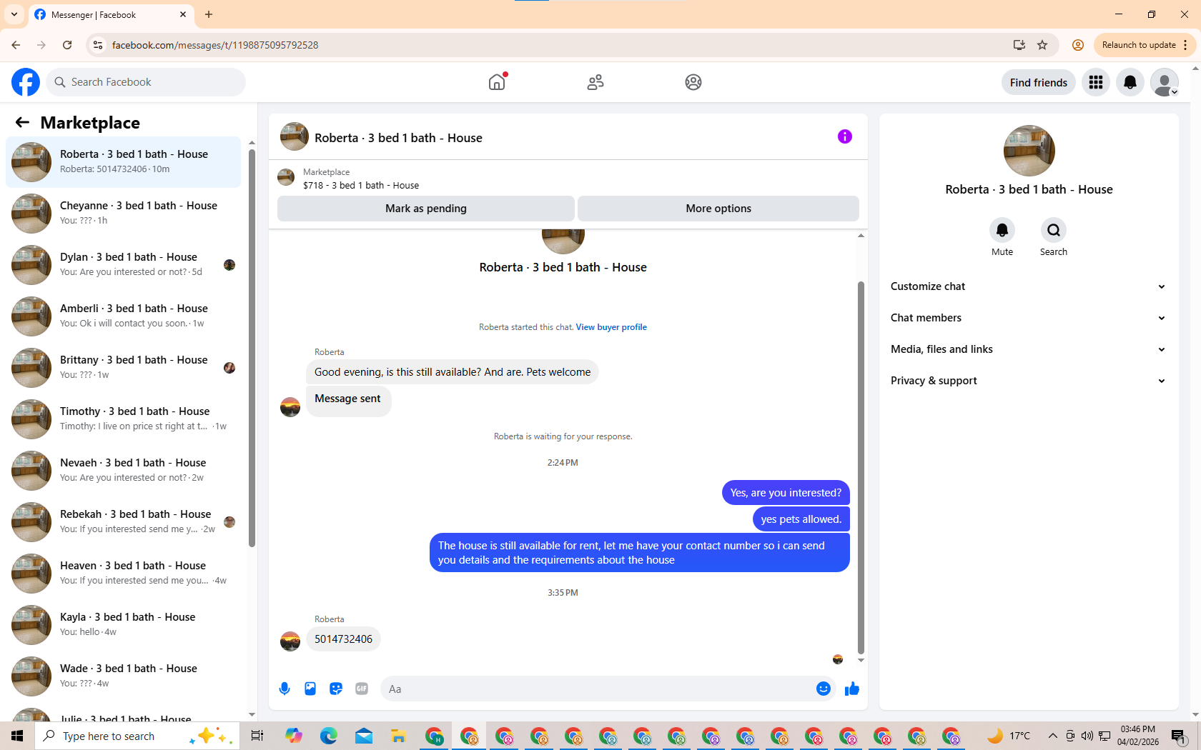Open the Home feed icon

[x=497, y=82]
